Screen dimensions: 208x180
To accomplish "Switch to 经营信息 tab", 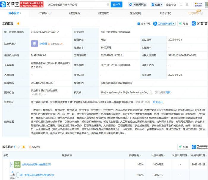I will click(x=105, y=13).
